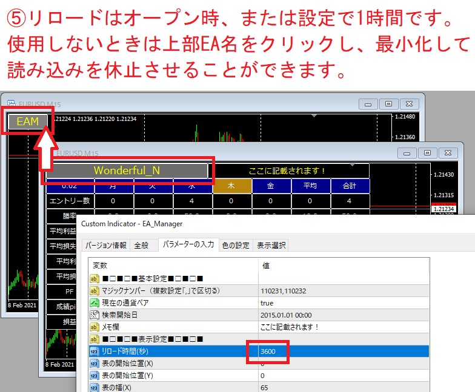Click the 表の開始位置(Y) integer icon
Image resolution: width=475 pixels, height=392 pixels.
95,375
